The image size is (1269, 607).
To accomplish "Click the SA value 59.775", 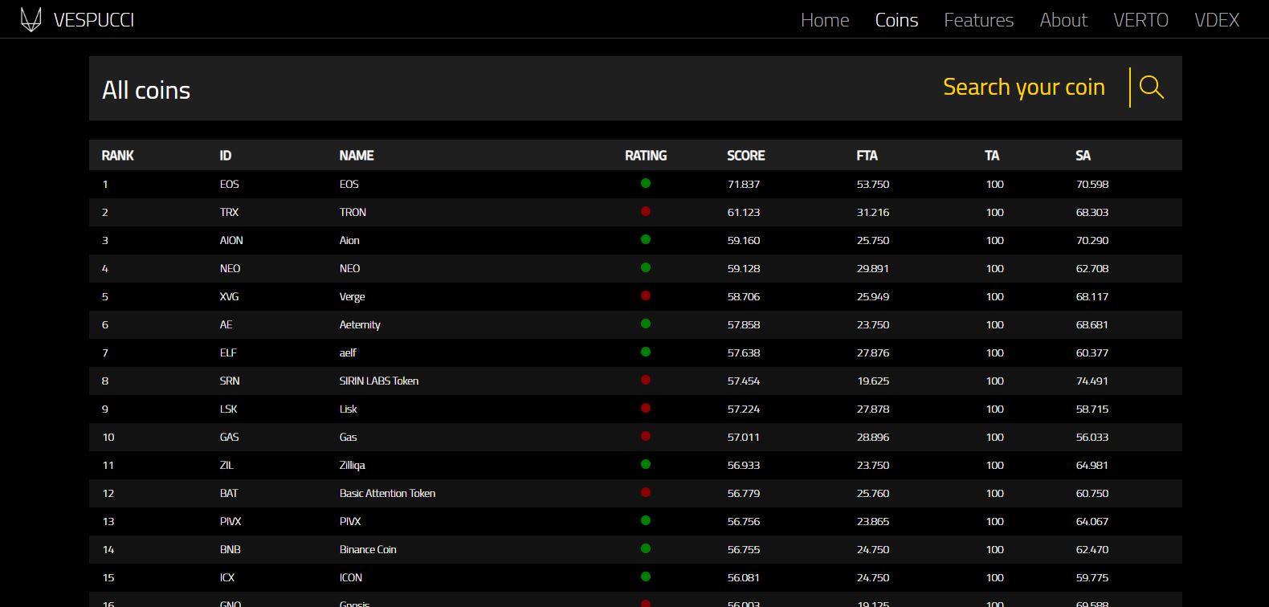I will tap(1092, 578).
